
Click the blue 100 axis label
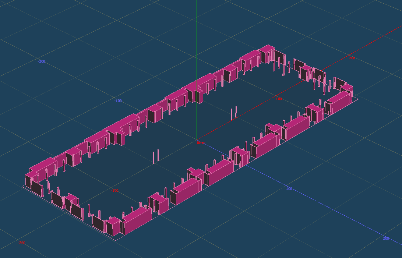pyautogui.click(x=289, y=189)
